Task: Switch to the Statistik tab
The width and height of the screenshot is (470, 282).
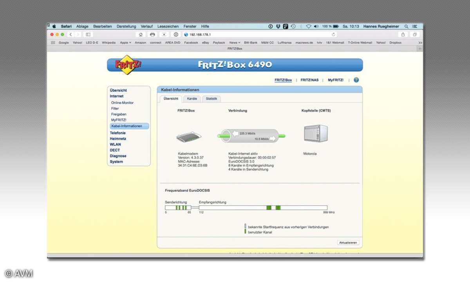Action: (211, 99)
